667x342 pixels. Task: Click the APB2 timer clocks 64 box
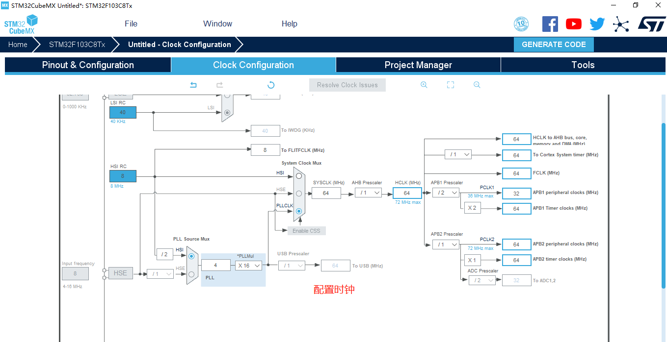(516, 260)
